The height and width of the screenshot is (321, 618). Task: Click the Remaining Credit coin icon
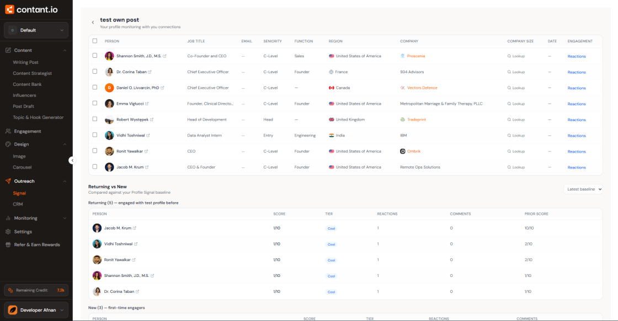pyautogui.click(x=10, y=290)
